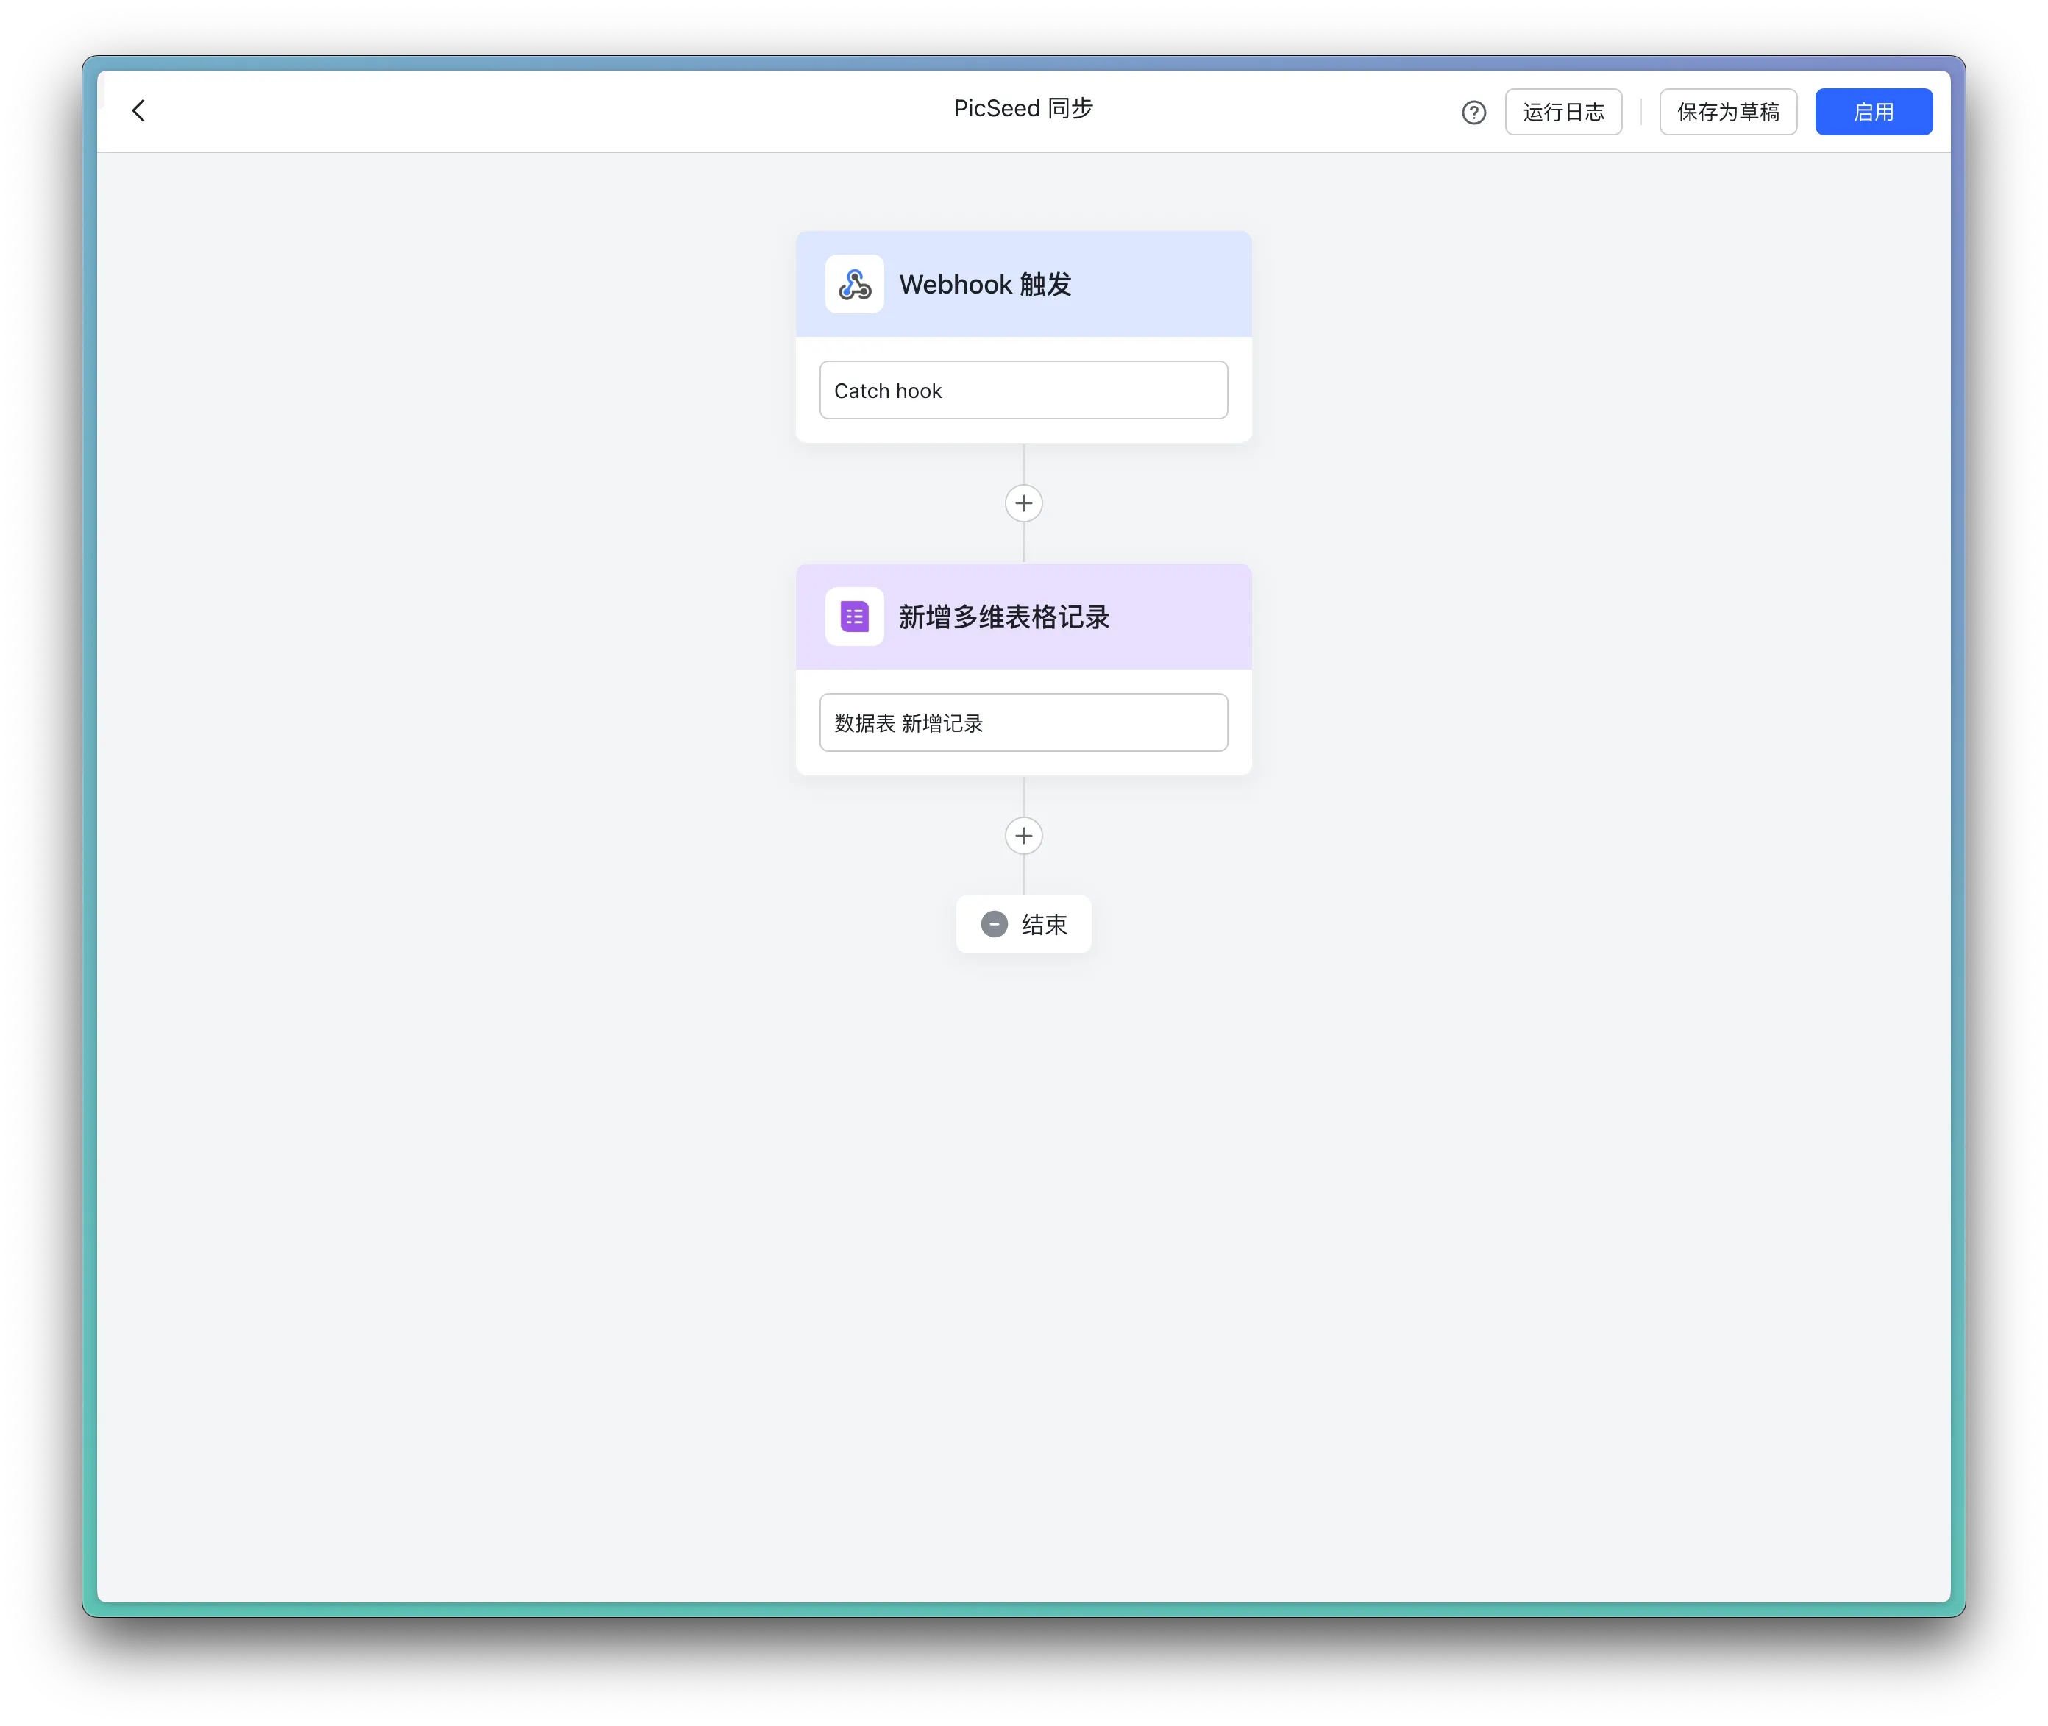Image resolution: width=2048 pixels, height=1726 pixels.
Task: Click the 结束 end node
Action: click(x=1023, y=925)
